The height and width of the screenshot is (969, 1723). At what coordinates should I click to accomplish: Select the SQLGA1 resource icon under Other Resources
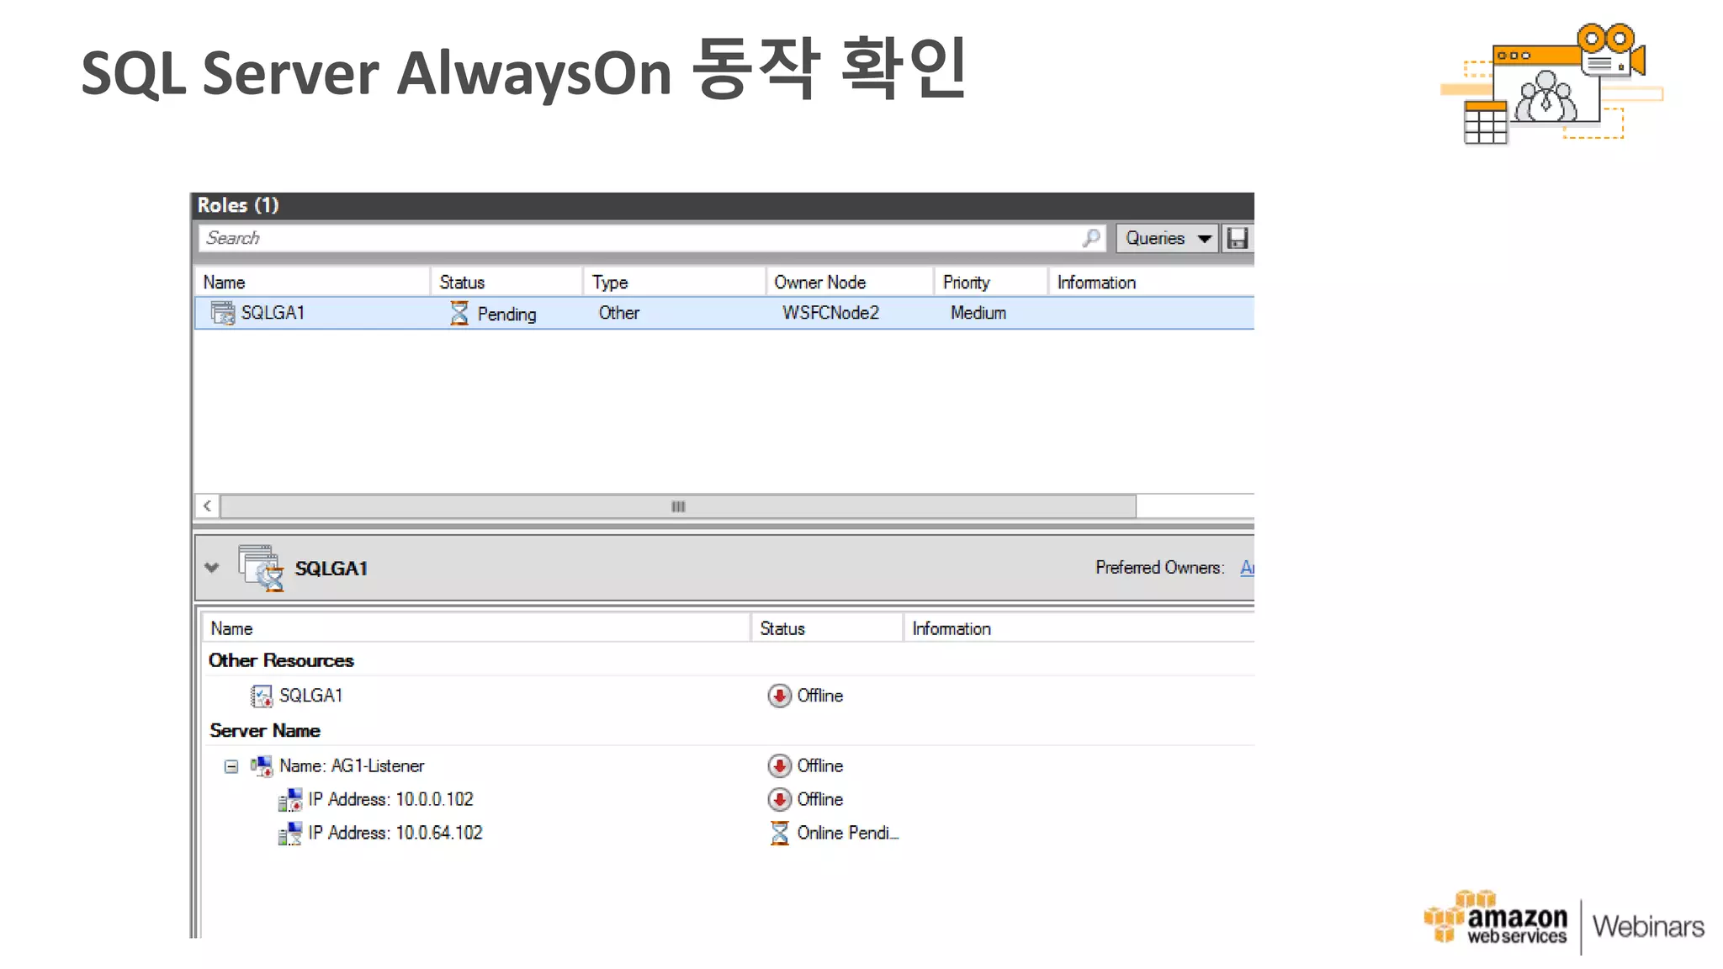point(262,696)
